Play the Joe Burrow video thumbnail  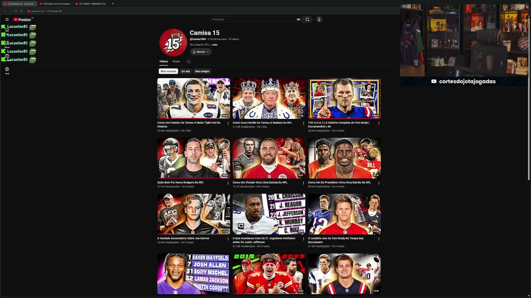pyautogui.click(x=193, y=214)
